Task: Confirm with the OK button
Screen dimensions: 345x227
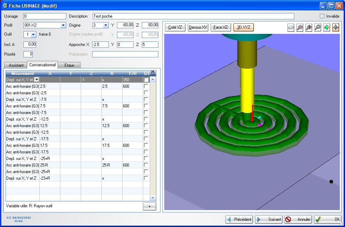Action: coord(328,219)
